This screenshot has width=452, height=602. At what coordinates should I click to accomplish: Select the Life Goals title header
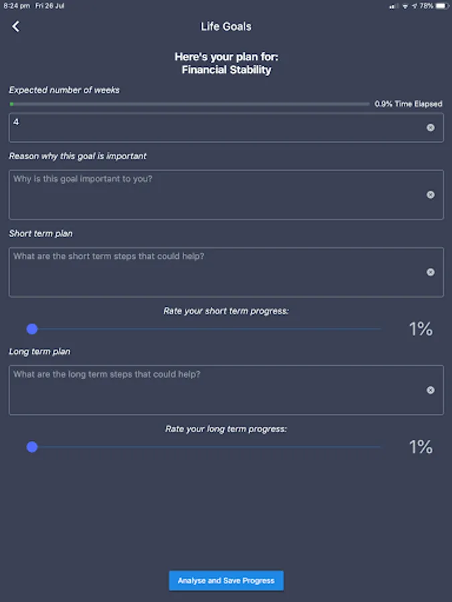[226, 26]
